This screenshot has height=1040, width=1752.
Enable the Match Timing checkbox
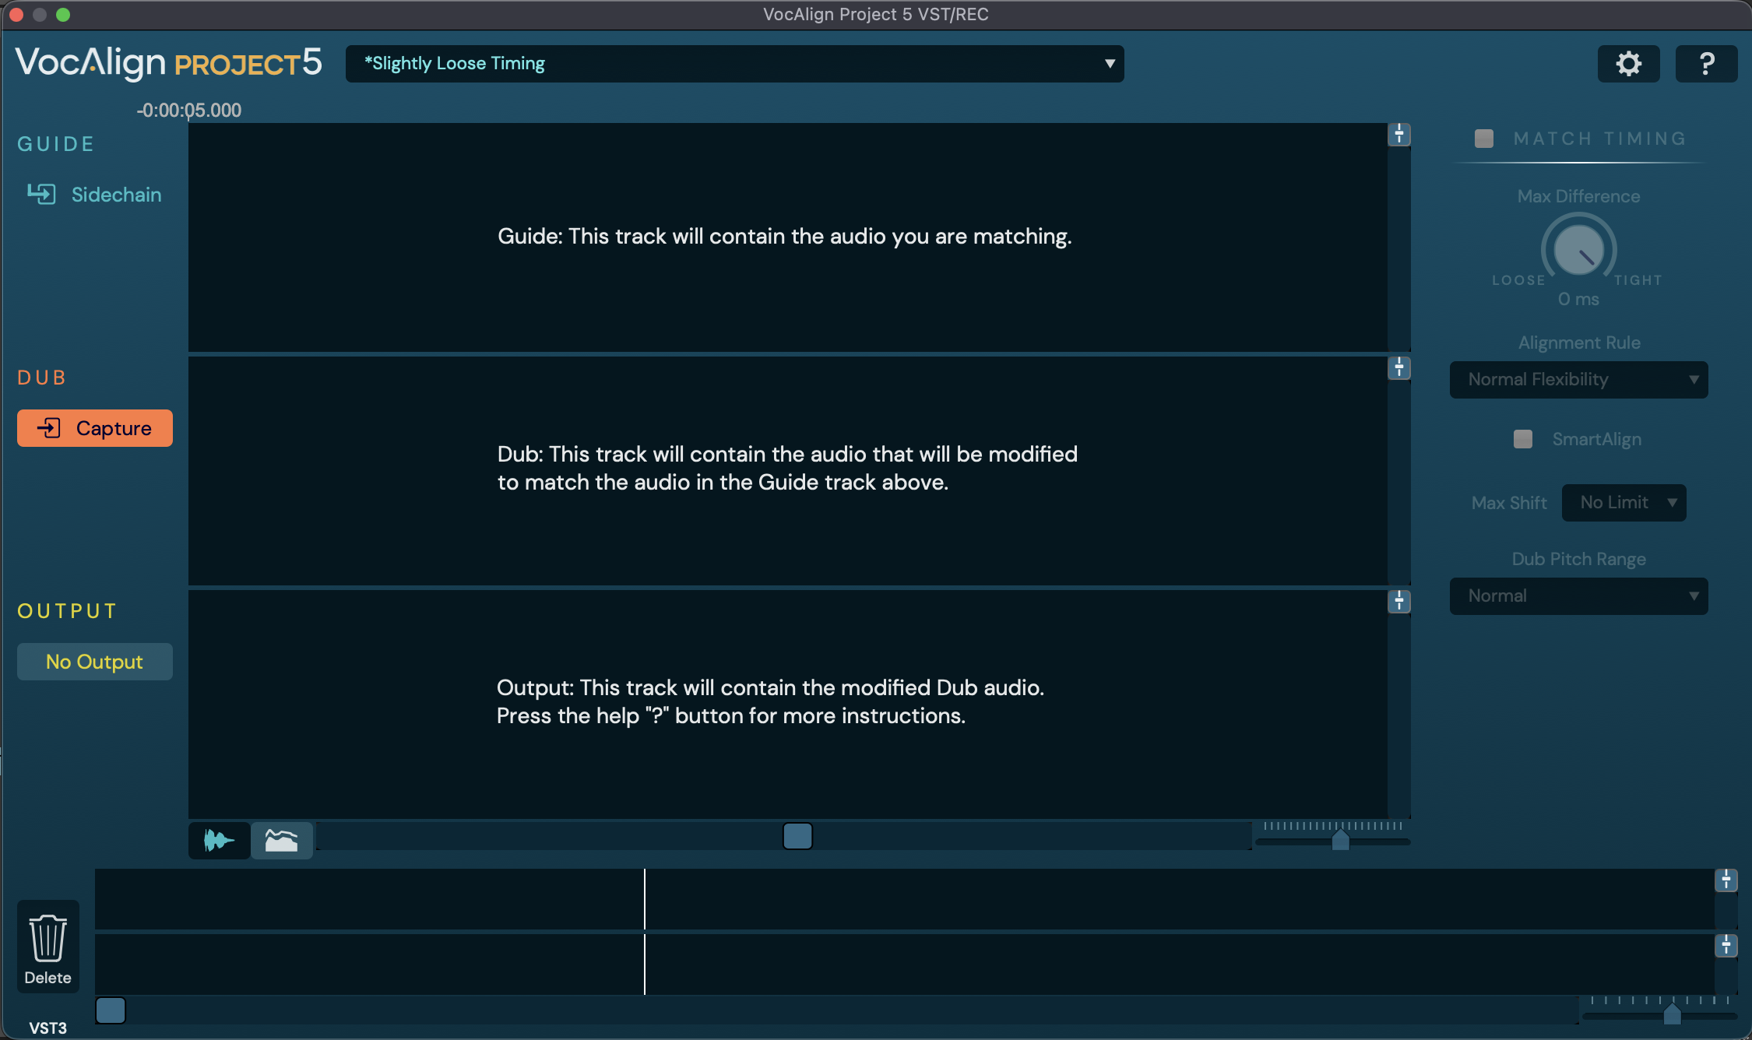(1484, 139)
